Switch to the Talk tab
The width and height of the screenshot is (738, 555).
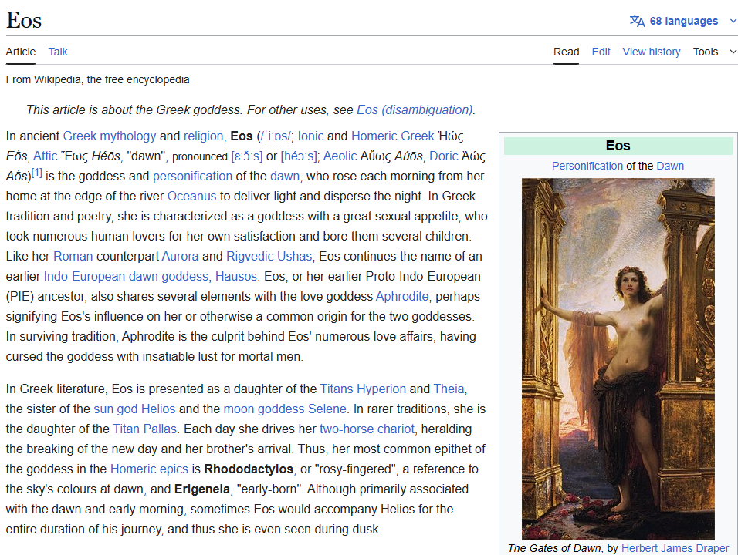click(x=58, y=52)
